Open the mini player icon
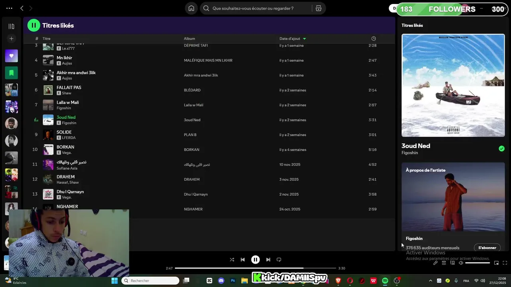Image resolution: width=511 pixels, height=287 pixels. (496, 263)
